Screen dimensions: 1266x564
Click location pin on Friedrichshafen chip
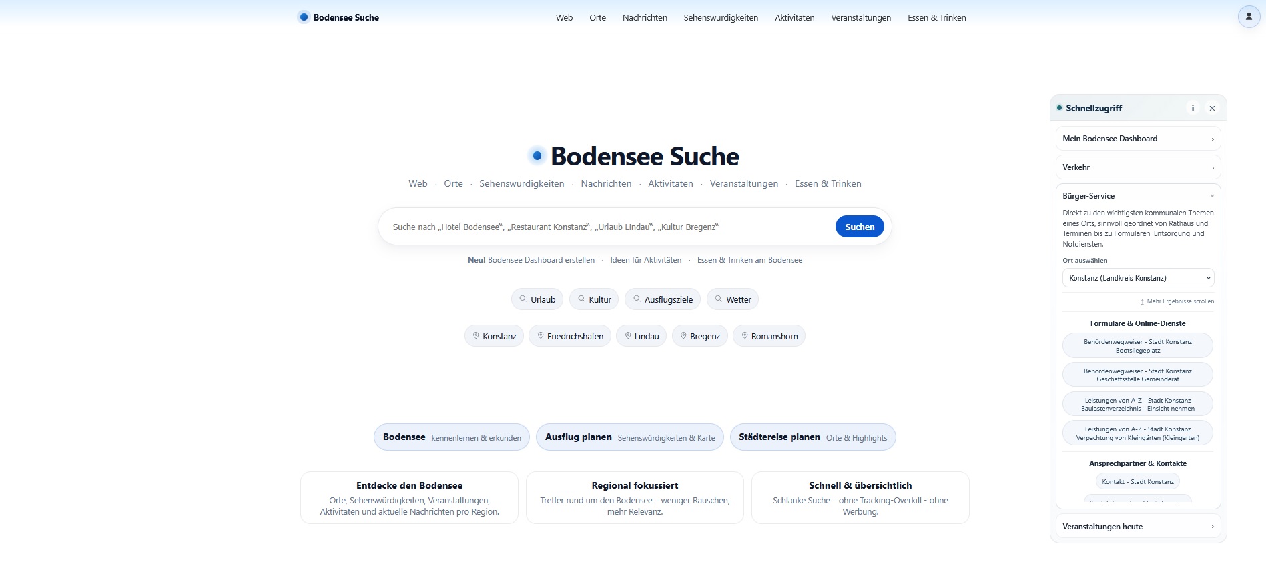[541, 336]
